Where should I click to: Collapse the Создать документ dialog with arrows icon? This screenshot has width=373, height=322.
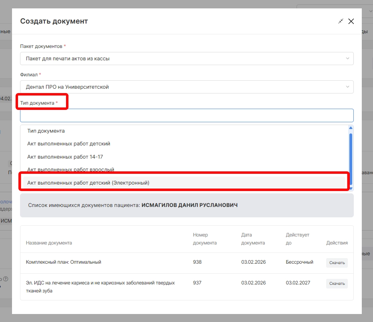[341, 21]
